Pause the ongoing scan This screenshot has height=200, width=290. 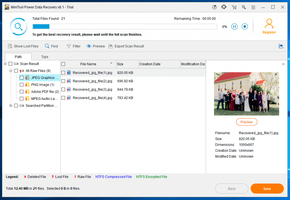click(234, 27)
